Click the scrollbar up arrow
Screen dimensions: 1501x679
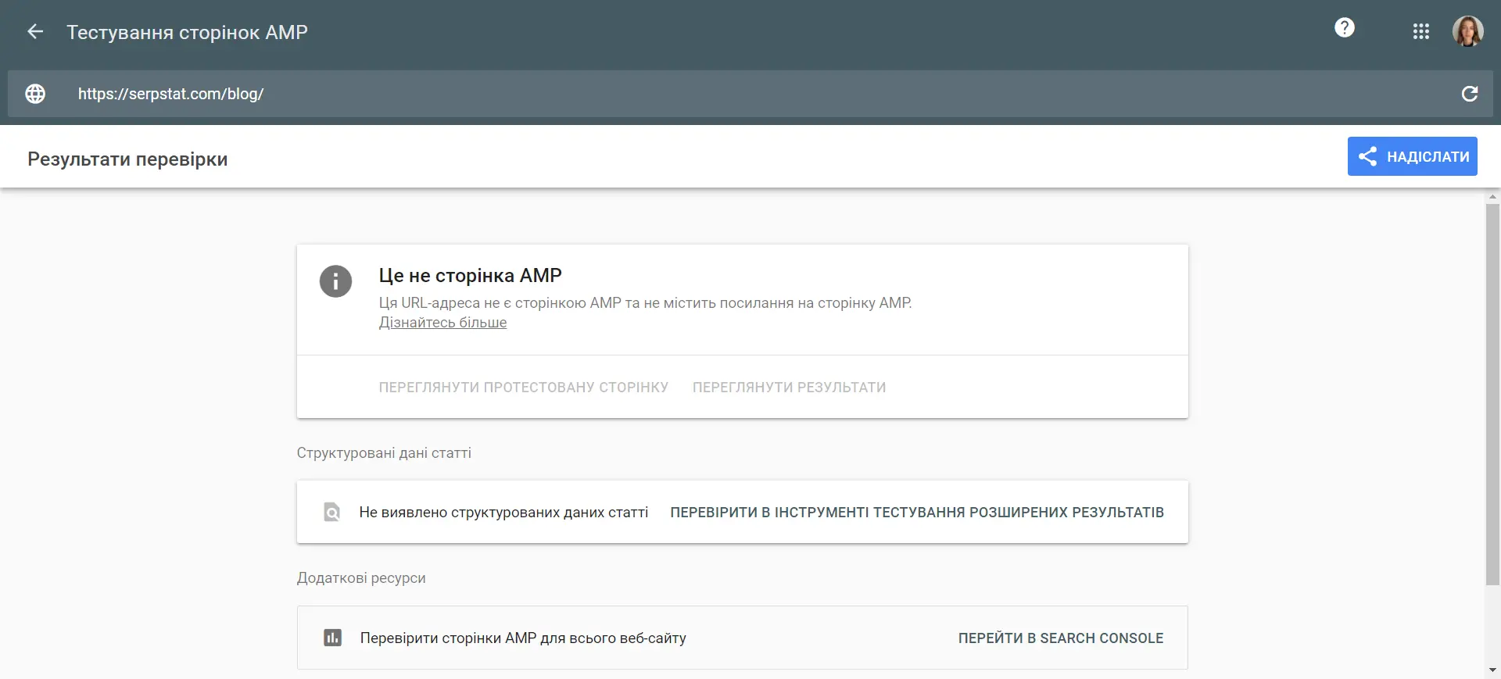[1492, 197]
